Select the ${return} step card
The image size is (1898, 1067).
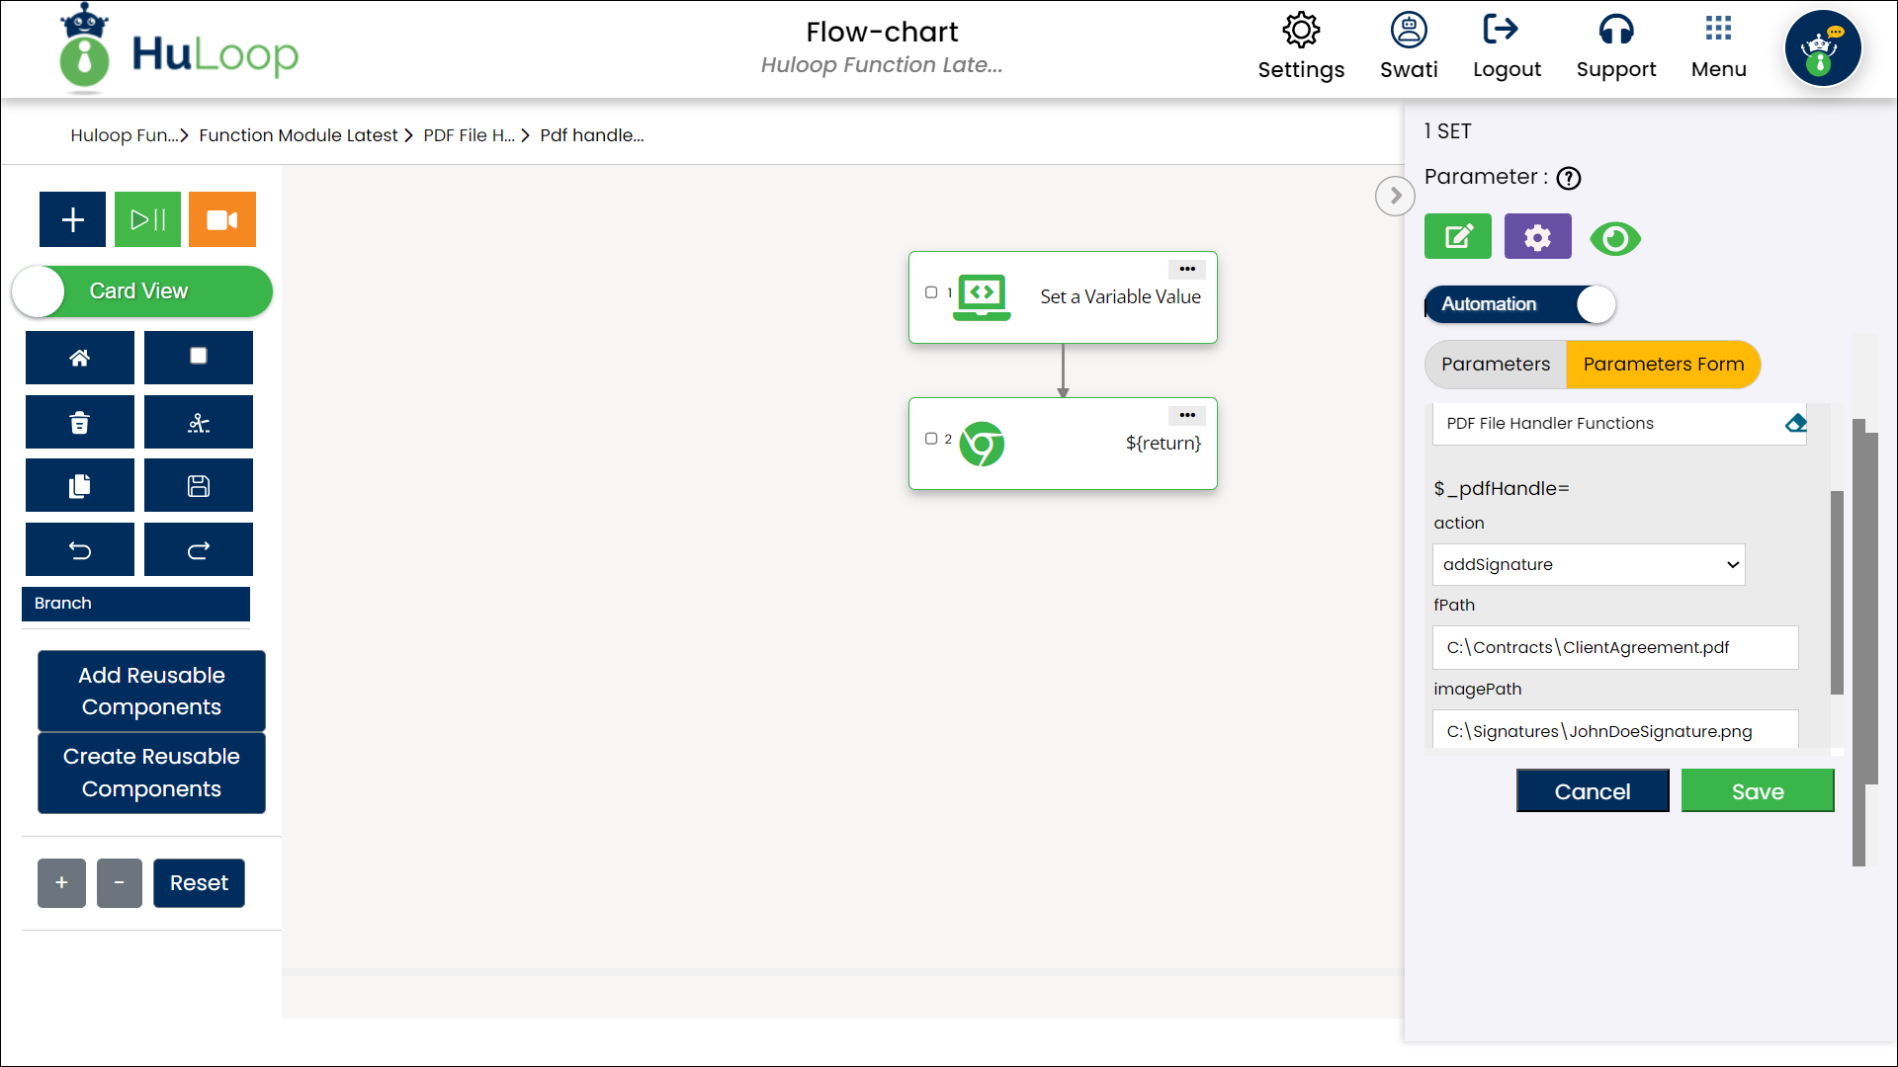coord(1063,444)
